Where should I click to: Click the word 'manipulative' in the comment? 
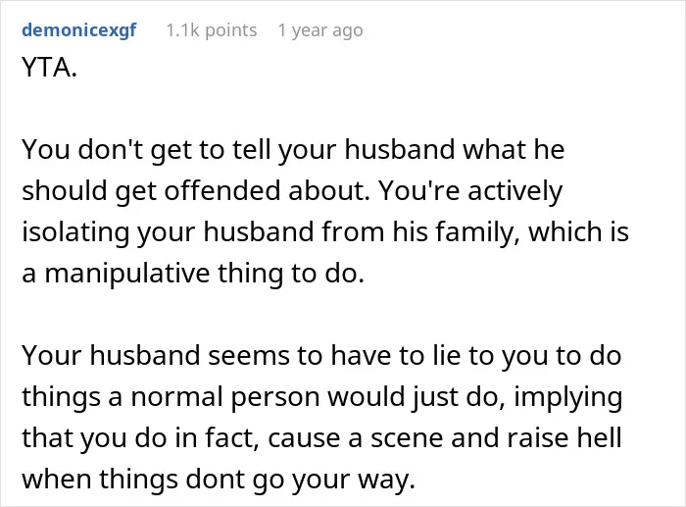pos(126,275)
